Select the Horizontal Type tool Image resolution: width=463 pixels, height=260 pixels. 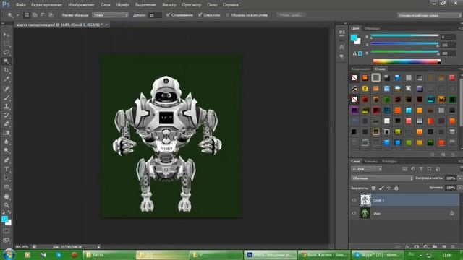tap(7, 169)
